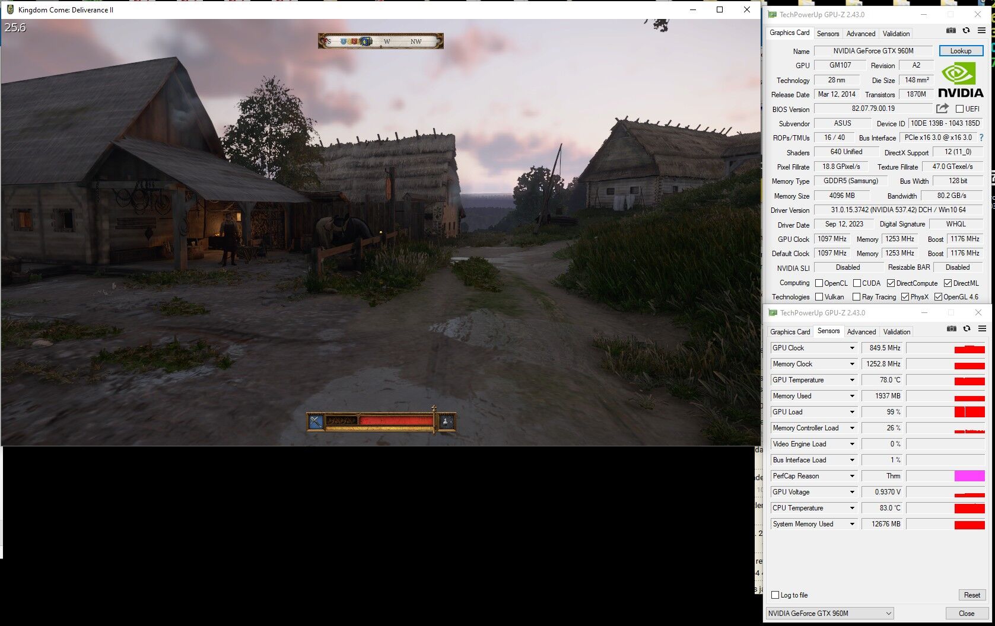Screen dimensions: 995x626
Task: Take a screenshot in the upper GPU-Z window
Action: point(951,31)
